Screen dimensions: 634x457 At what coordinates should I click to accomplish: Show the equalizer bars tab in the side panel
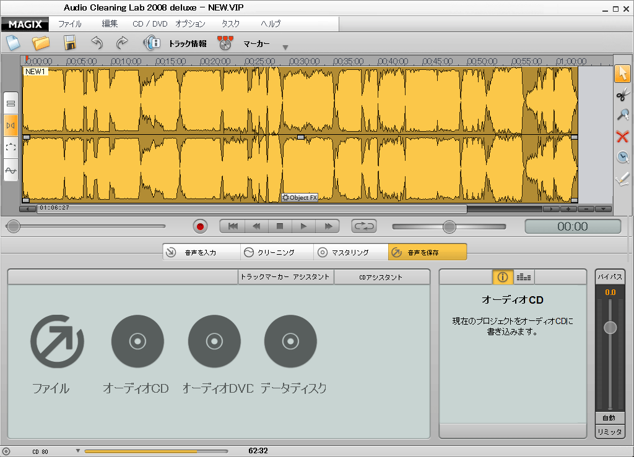pos(524,277)
